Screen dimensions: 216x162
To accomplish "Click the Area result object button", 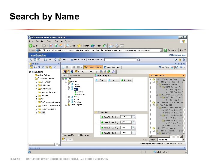I will pyautogui.click(x=114, y=80).
